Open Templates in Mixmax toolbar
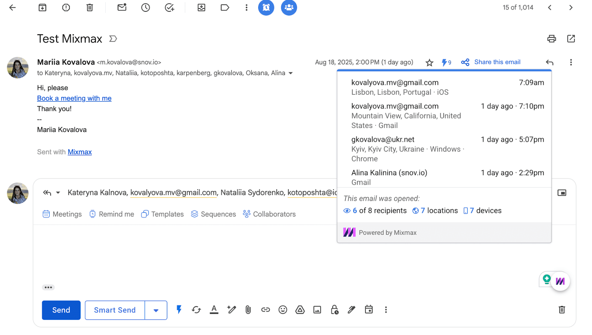The height and width of the screenshot is (335, 592). [x=162, y=214]
